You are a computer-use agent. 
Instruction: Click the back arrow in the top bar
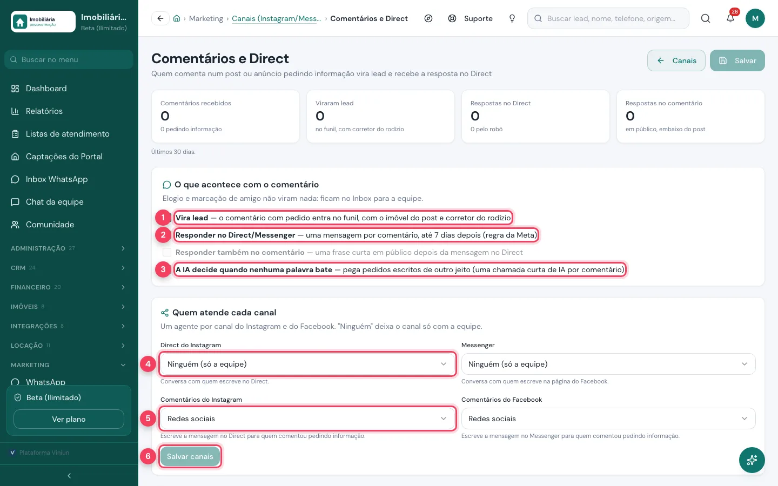click(x=160, y=18)
